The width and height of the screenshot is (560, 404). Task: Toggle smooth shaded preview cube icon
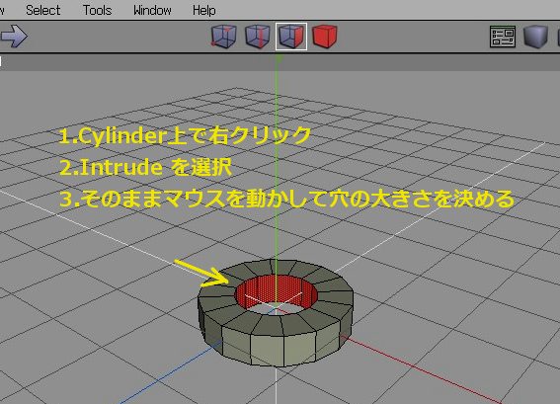pos(535,37)
